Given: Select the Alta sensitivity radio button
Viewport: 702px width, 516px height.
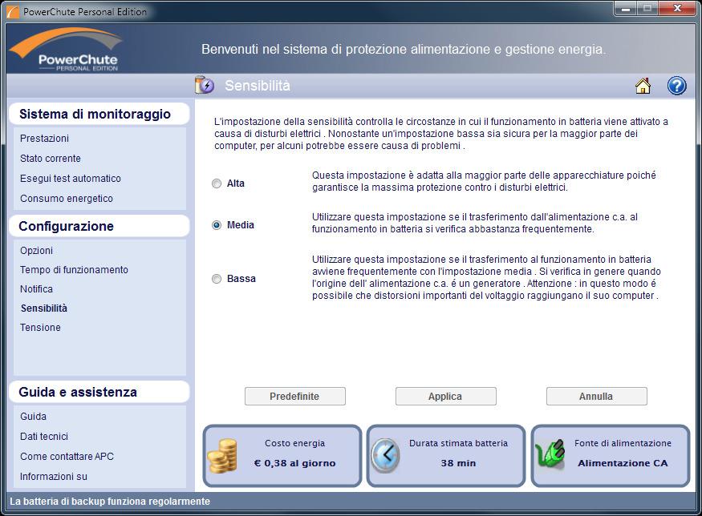Looking at the screenshot, I should (x=215, y=183).
